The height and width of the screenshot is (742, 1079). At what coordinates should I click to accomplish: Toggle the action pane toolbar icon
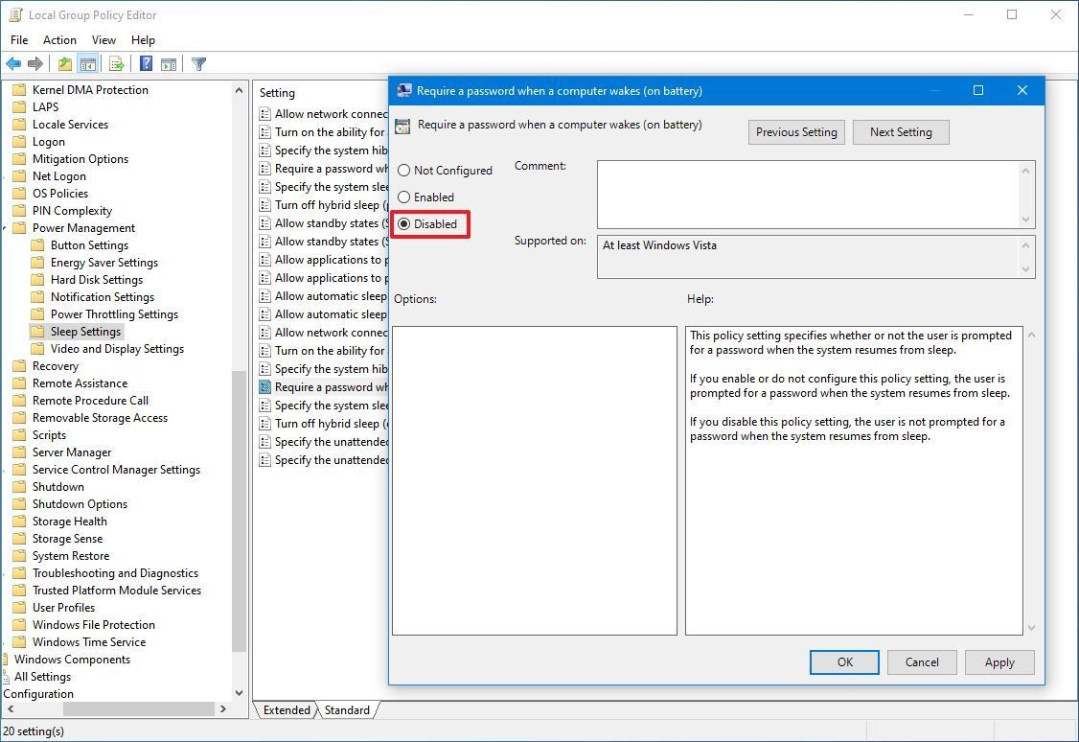coord(169,63)
